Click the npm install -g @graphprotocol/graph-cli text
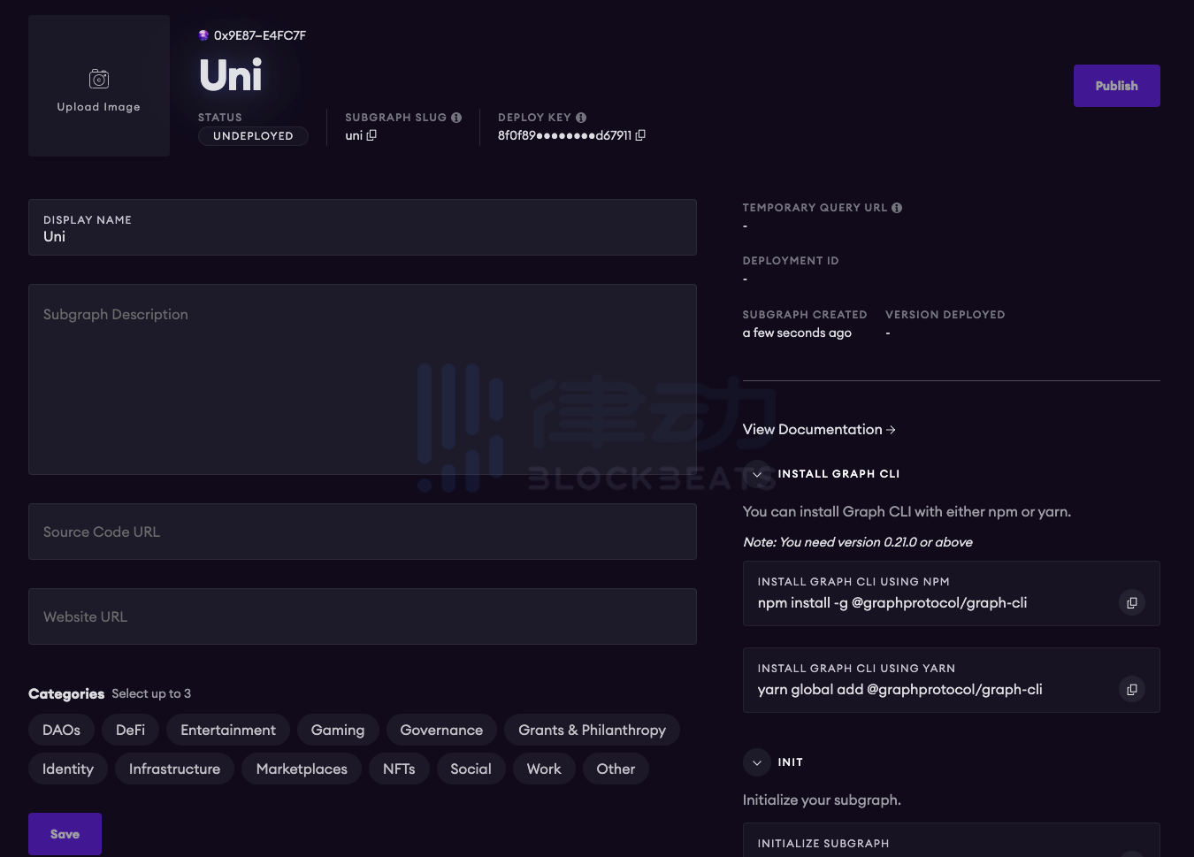1194x857 pixels. click(892, 602)
